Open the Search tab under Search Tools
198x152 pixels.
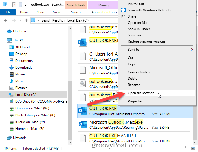coord(76,12)
